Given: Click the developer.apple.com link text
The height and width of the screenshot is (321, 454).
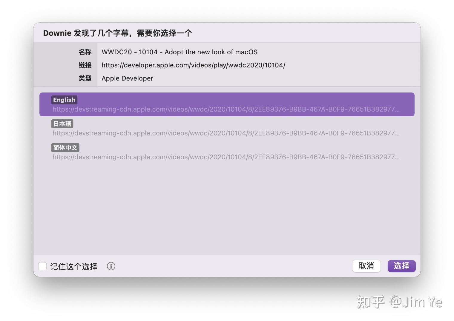Looking at the screenshot, I should 193,65.
